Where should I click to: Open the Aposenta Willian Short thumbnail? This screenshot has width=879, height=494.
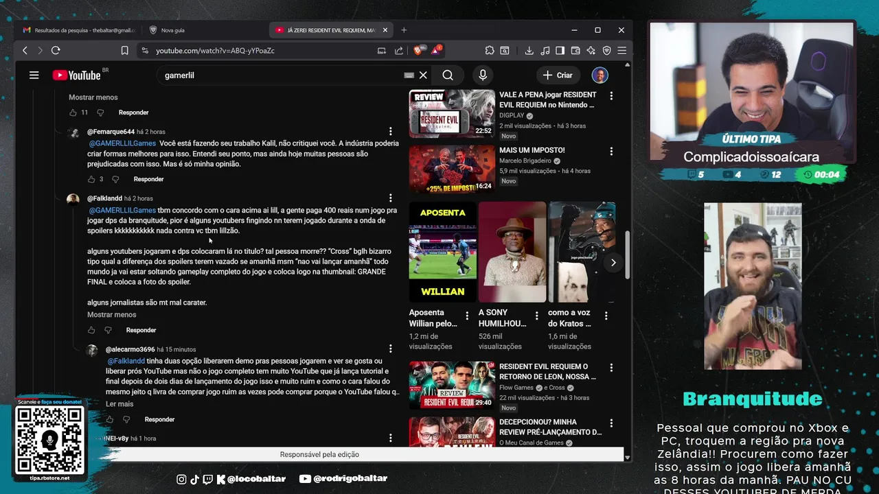(443, 252)
